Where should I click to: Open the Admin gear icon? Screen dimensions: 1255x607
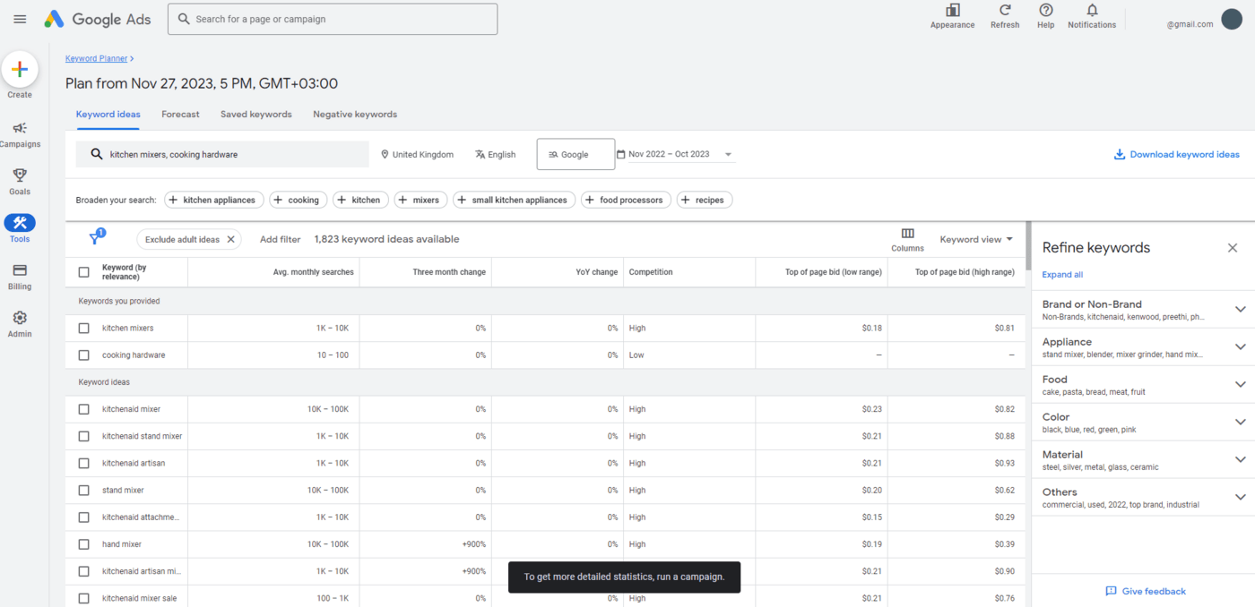[x=20, y=318]
